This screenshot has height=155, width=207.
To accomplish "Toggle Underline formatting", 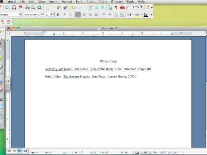I will (x=70, y=15).
